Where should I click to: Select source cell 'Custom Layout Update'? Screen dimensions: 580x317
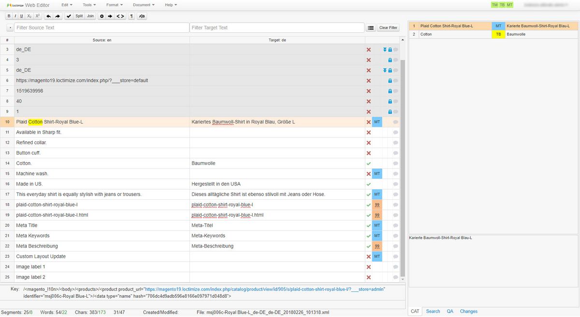[x=101, y=257]
